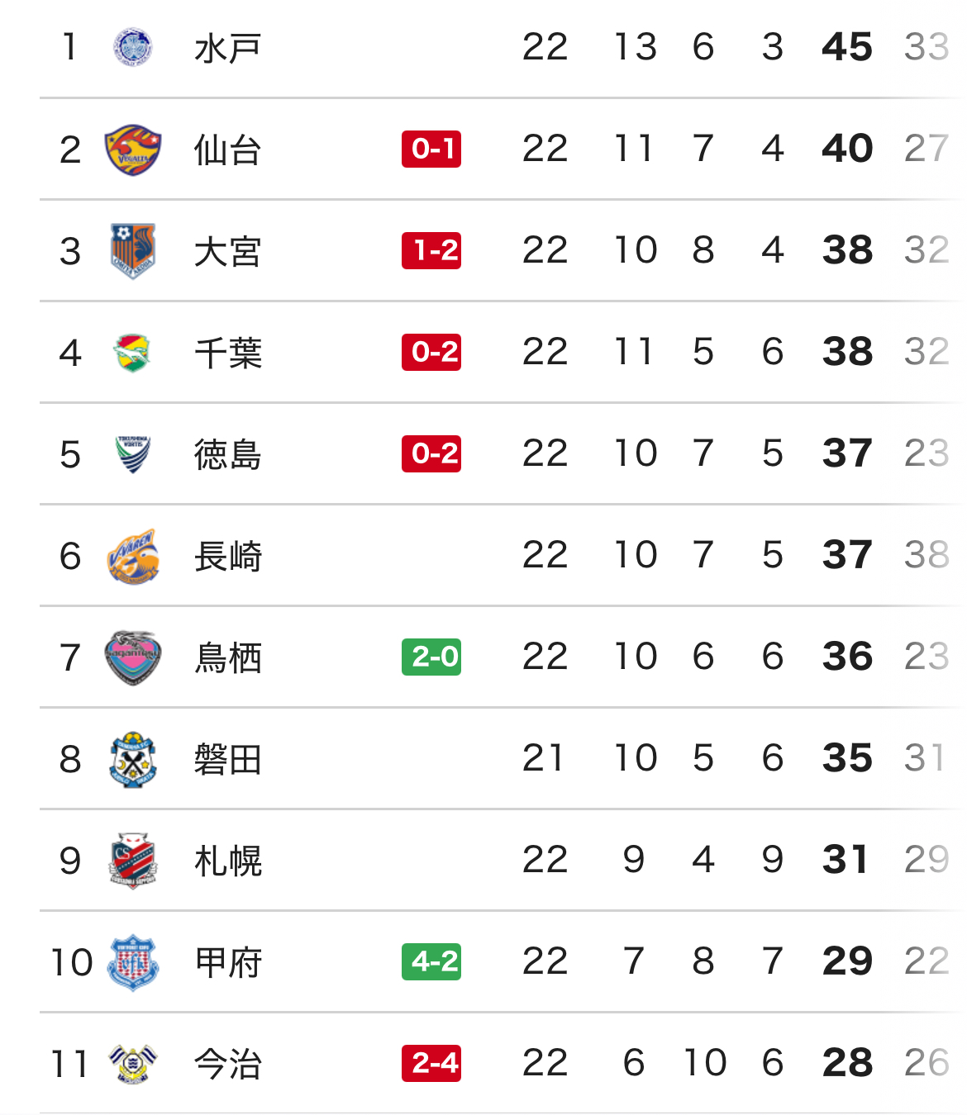This screenshot has width=967, height=1115.
Task: Open the 水戸 team name link
Action: point(228,48)
